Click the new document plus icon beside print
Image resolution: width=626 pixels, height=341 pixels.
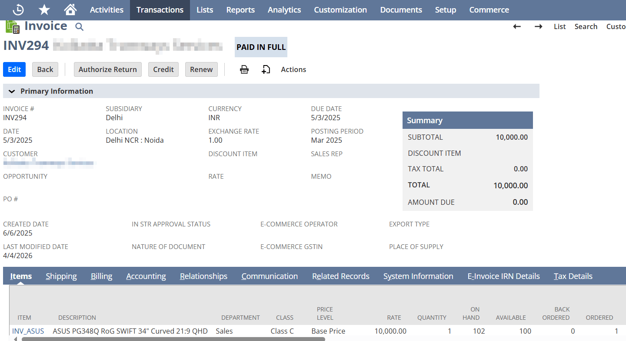[x=266, y=69]
